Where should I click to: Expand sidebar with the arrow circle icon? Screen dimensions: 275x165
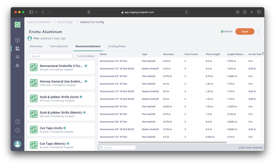(x=18, y=130)
